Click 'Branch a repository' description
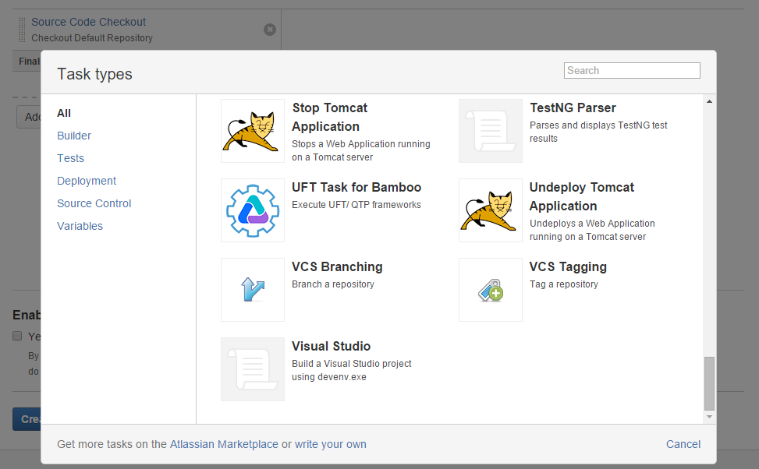Image resolution: width=759 pixels, height=469 pixels. pos(333,284)
